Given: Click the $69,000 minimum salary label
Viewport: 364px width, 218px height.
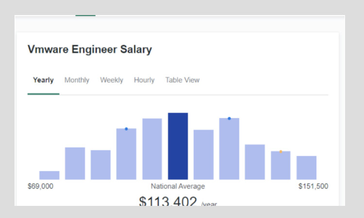Looking at the screenshot, I should click(x=40, y=186).
